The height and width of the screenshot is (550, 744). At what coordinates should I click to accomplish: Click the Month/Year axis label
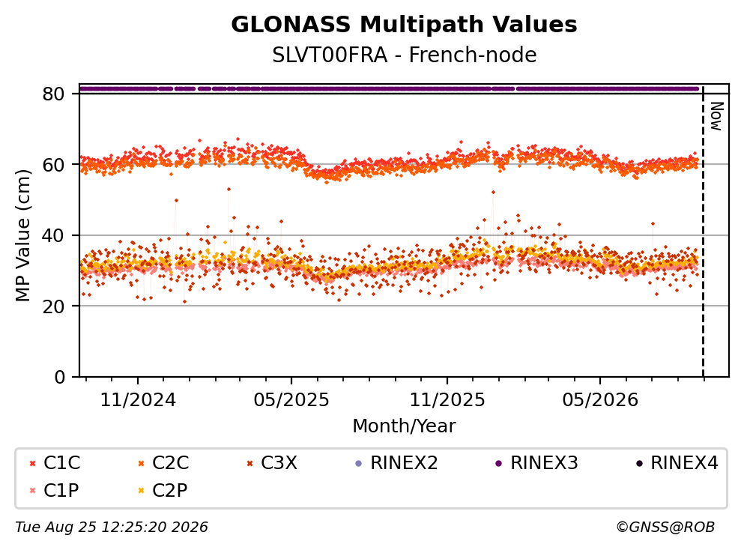click(404, 426)
